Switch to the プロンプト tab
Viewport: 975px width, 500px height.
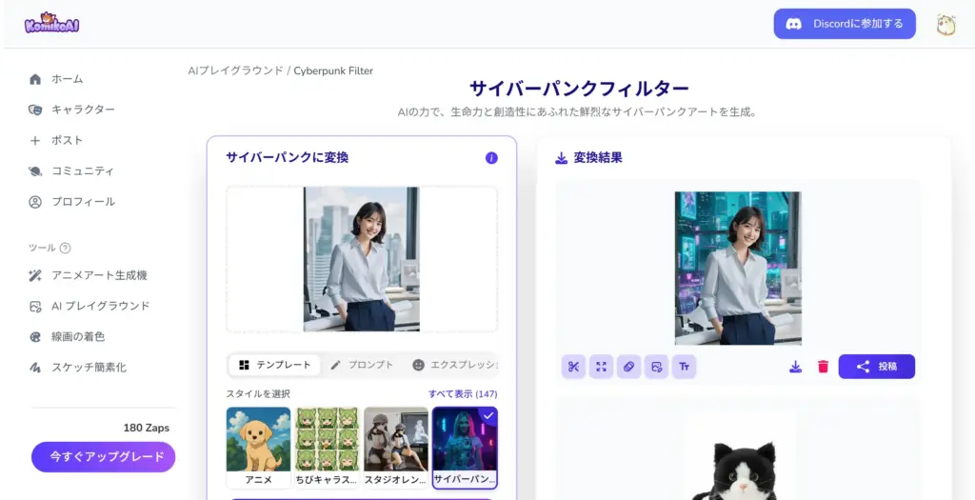pos(362,365)
